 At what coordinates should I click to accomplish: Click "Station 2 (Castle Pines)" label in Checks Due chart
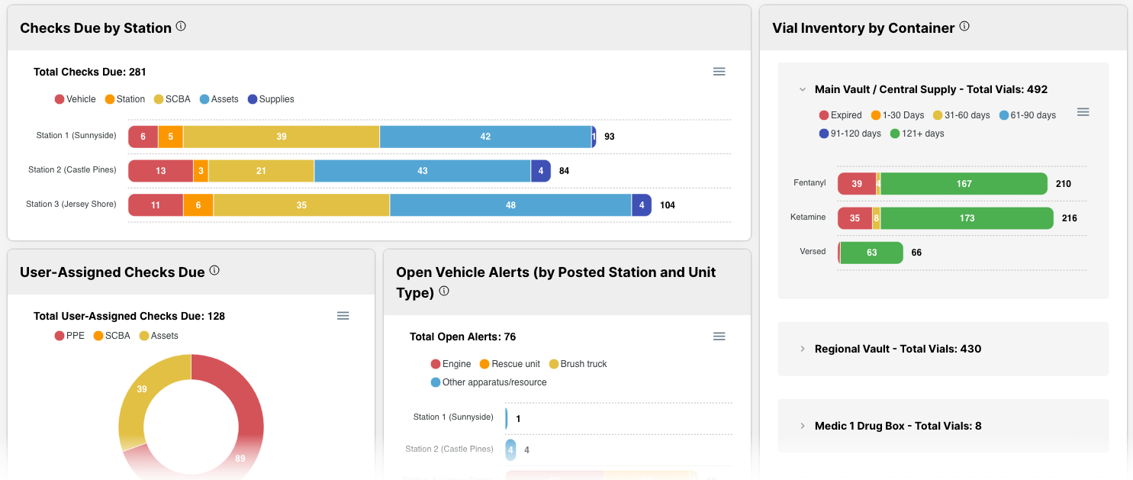coord(72,170)
